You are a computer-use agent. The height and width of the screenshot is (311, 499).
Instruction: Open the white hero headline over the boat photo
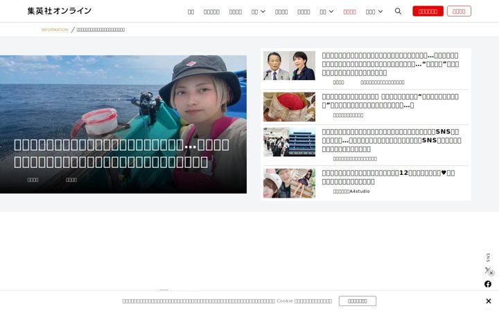pyautogui.click(x=121, y=153)
